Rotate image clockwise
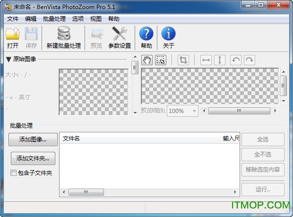Screen dimensions: 293x217 (249, 60)
